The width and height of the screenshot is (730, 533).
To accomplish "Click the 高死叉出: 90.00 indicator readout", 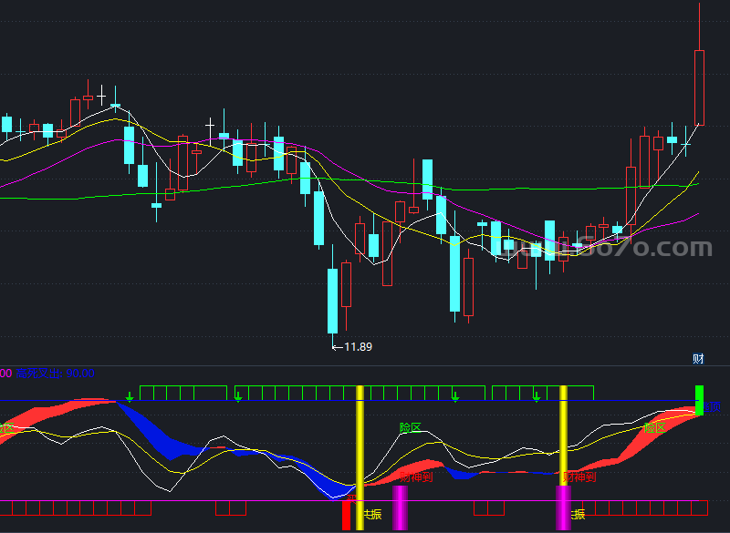I will (55, 374).
